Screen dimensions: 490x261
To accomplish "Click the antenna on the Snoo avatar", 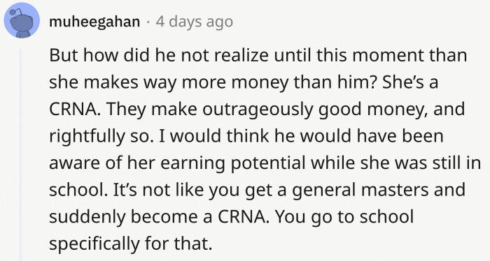I will click(13, 13).
